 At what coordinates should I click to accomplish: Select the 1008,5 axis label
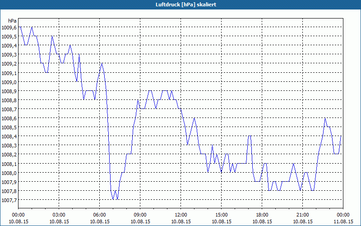(x=9, y=127)
